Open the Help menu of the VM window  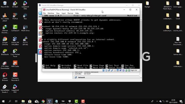click(77, 13)
